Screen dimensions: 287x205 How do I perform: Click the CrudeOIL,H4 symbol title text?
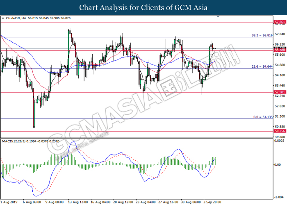pos(15,18)
